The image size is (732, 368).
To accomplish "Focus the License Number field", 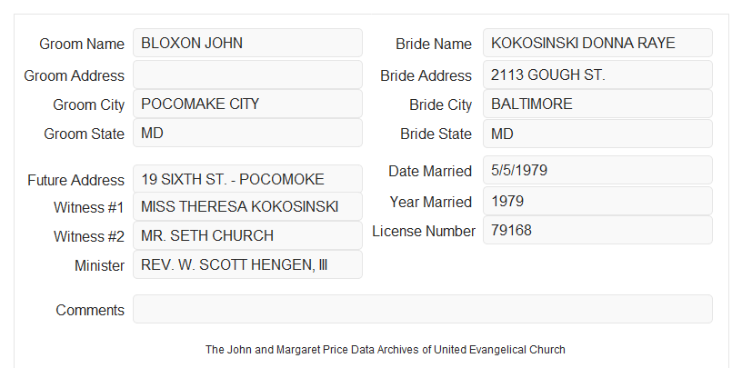I will click(597, 230).
